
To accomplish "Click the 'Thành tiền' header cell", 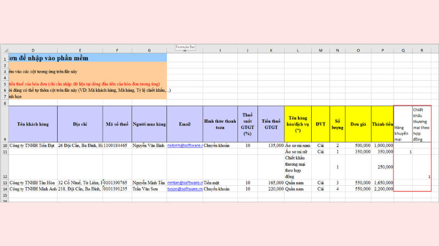I will (382, 124).
